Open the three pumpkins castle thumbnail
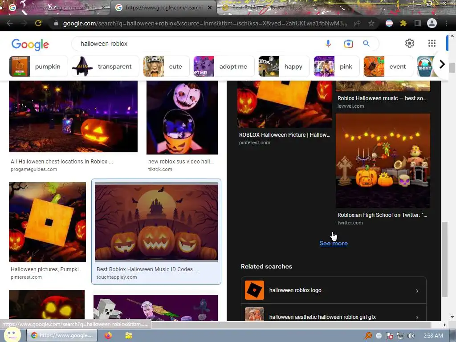 [156, 222]
